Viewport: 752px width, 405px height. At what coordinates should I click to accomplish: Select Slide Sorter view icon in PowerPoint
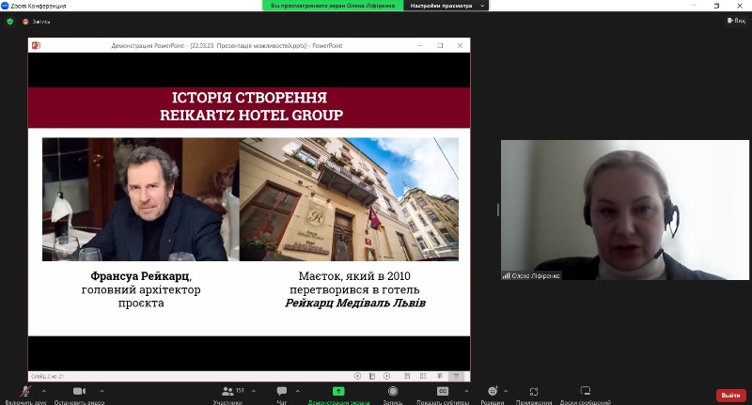[423, 376]
